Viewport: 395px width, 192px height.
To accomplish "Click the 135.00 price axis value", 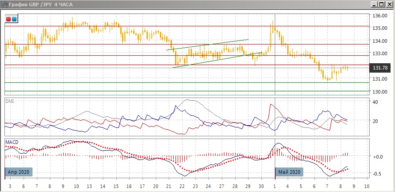I will tap(379, 28).
